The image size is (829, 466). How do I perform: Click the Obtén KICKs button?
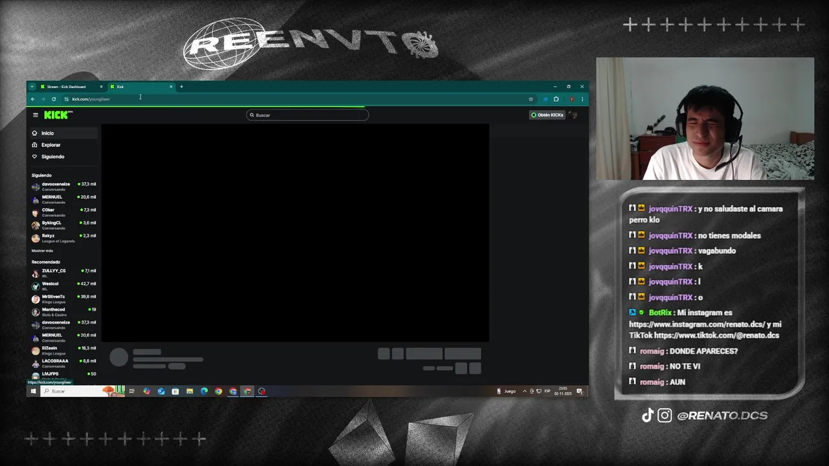[547, 115]
